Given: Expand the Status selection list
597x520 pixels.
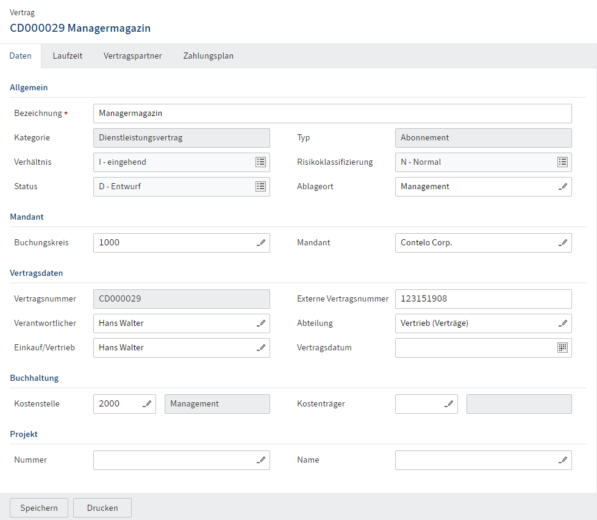Looking at the screenshot, I should coord(260,187).
